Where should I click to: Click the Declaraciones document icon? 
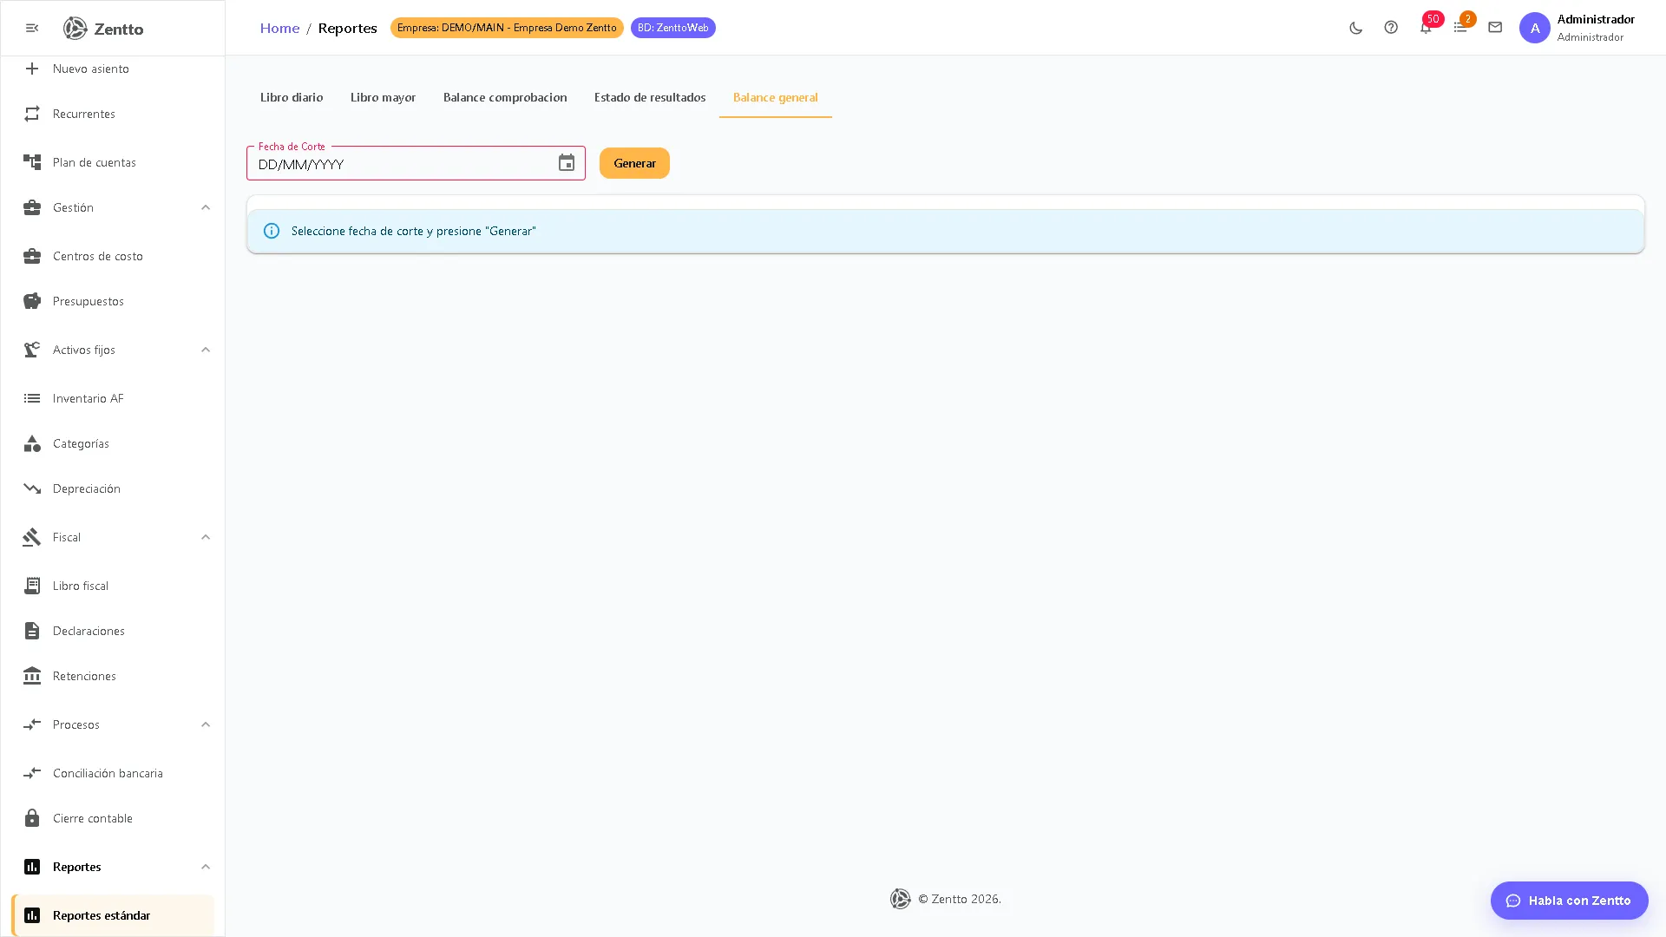tap(32, 631)
